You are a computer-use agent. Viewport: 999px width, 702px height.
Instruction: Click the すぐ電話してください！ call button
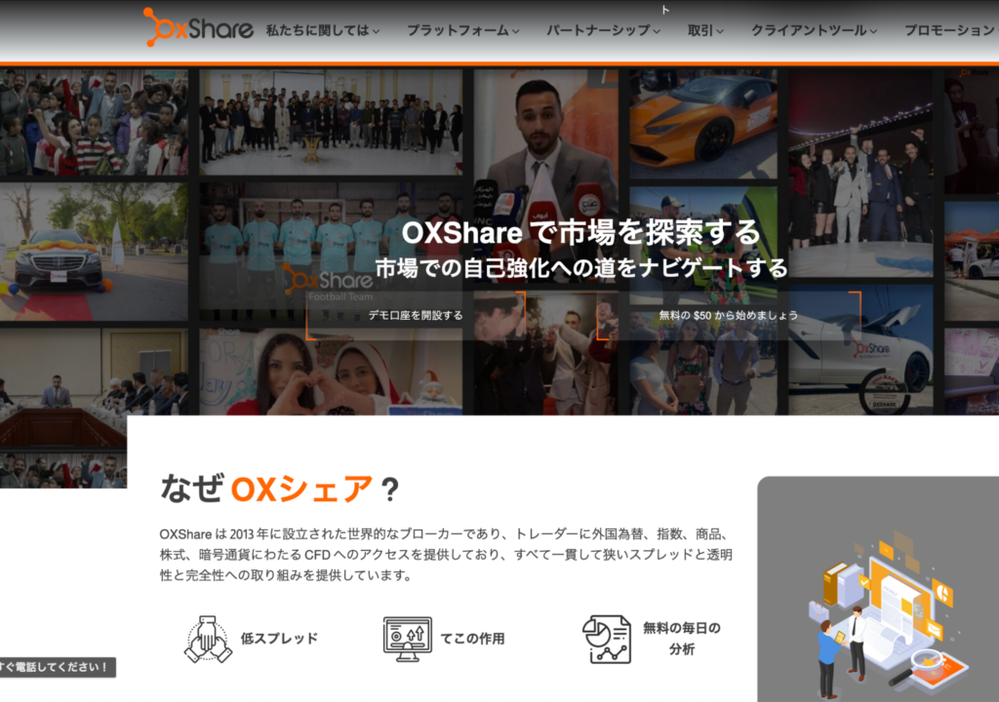pos(56,667)
